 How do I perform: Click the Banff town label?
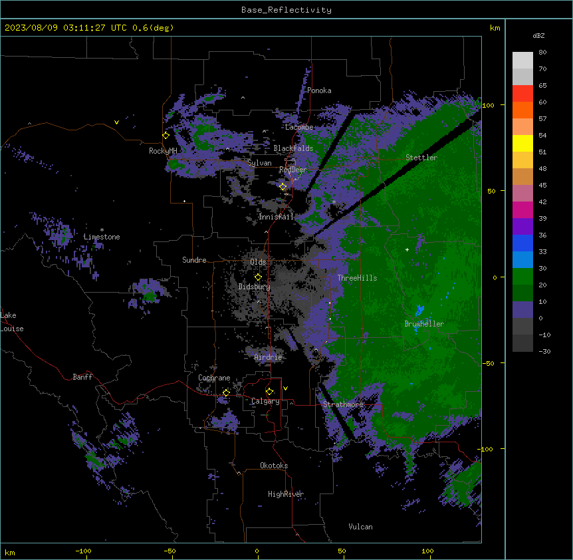[82, 377]
